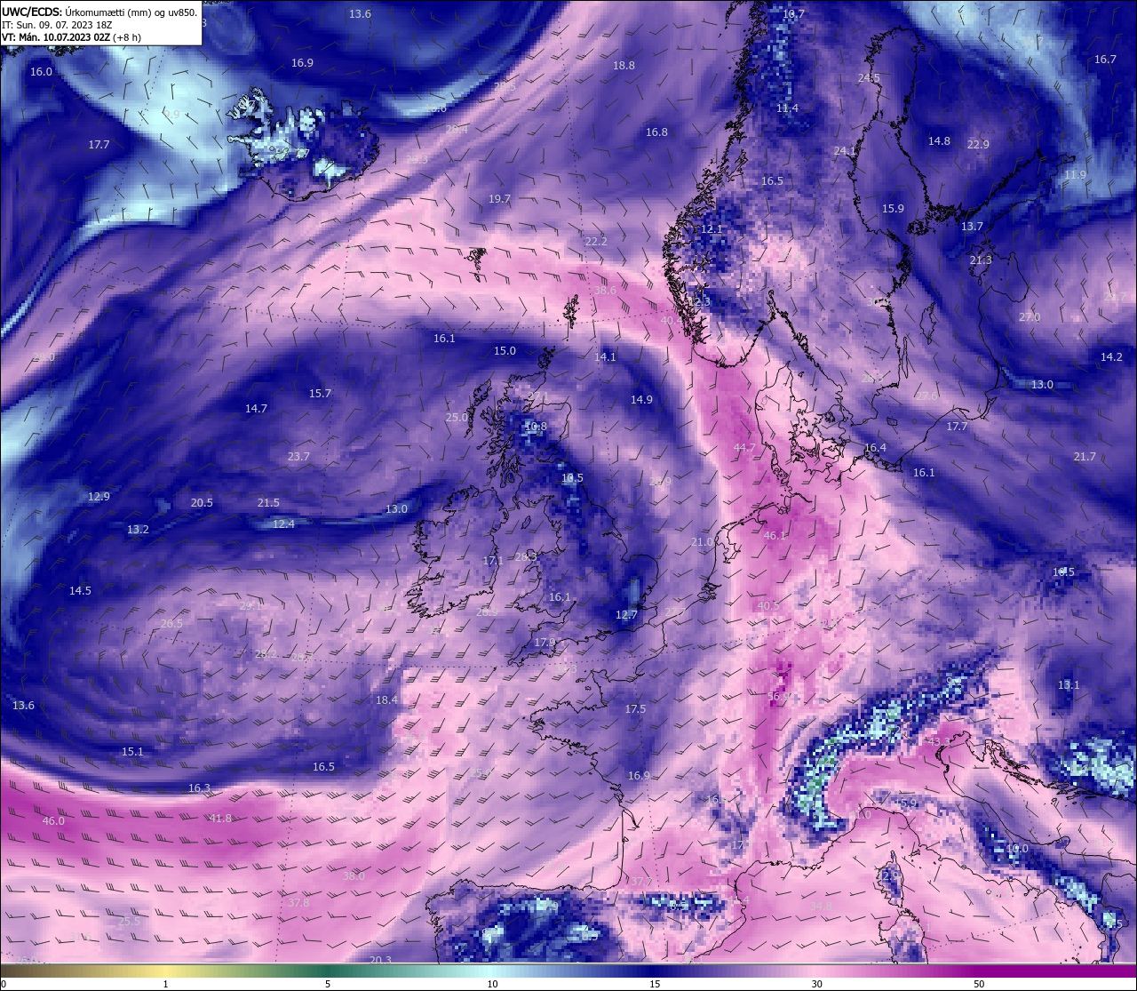The image size is (1137, 991).
Task: Click the map value '27.0'
Action: (1030, 316)
